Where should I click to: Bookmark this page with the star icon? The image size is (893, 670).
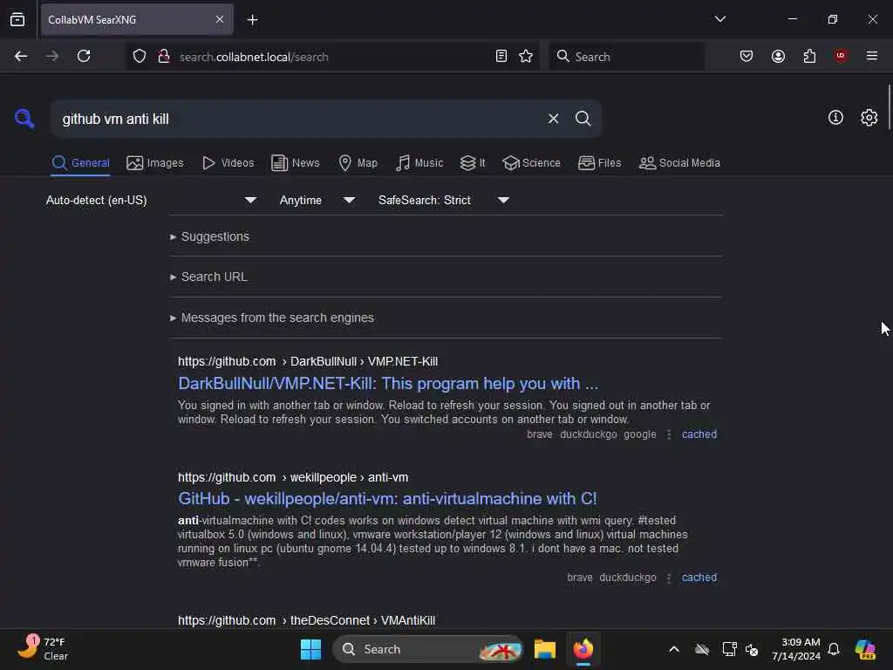coord(526,56)
